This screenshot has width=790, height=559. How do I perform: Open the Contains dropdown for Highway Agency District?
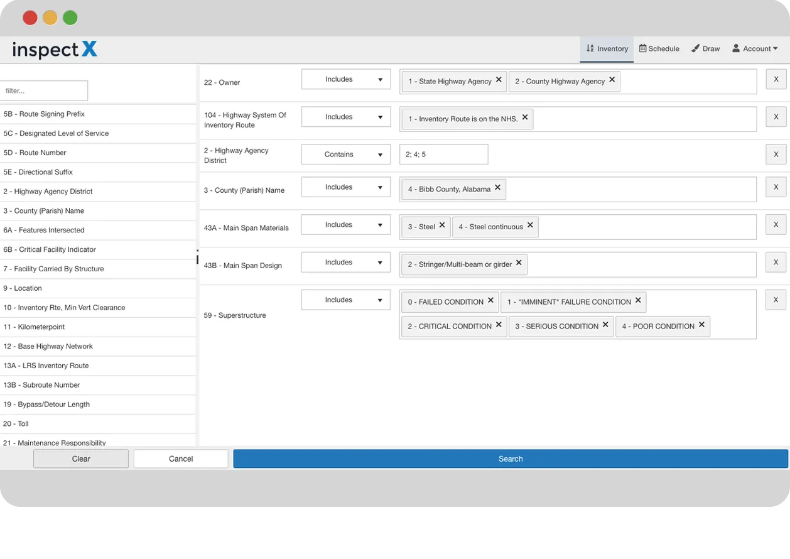[346, 154]
